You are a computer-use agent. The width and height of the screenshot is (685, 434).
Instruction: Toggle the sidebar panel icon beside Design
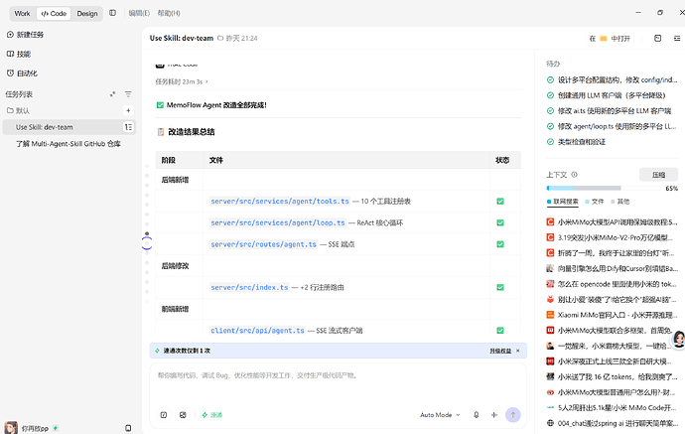click(113, 13)
